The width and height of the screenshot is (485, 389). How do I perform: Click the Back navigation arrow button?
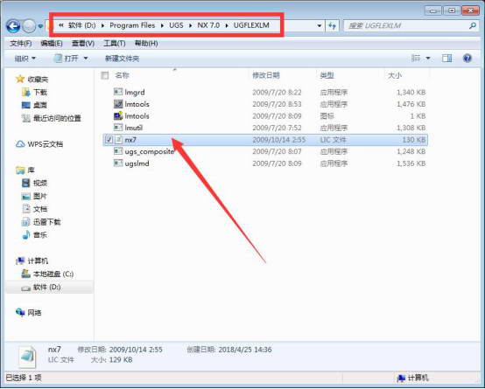tap(13, 26)
